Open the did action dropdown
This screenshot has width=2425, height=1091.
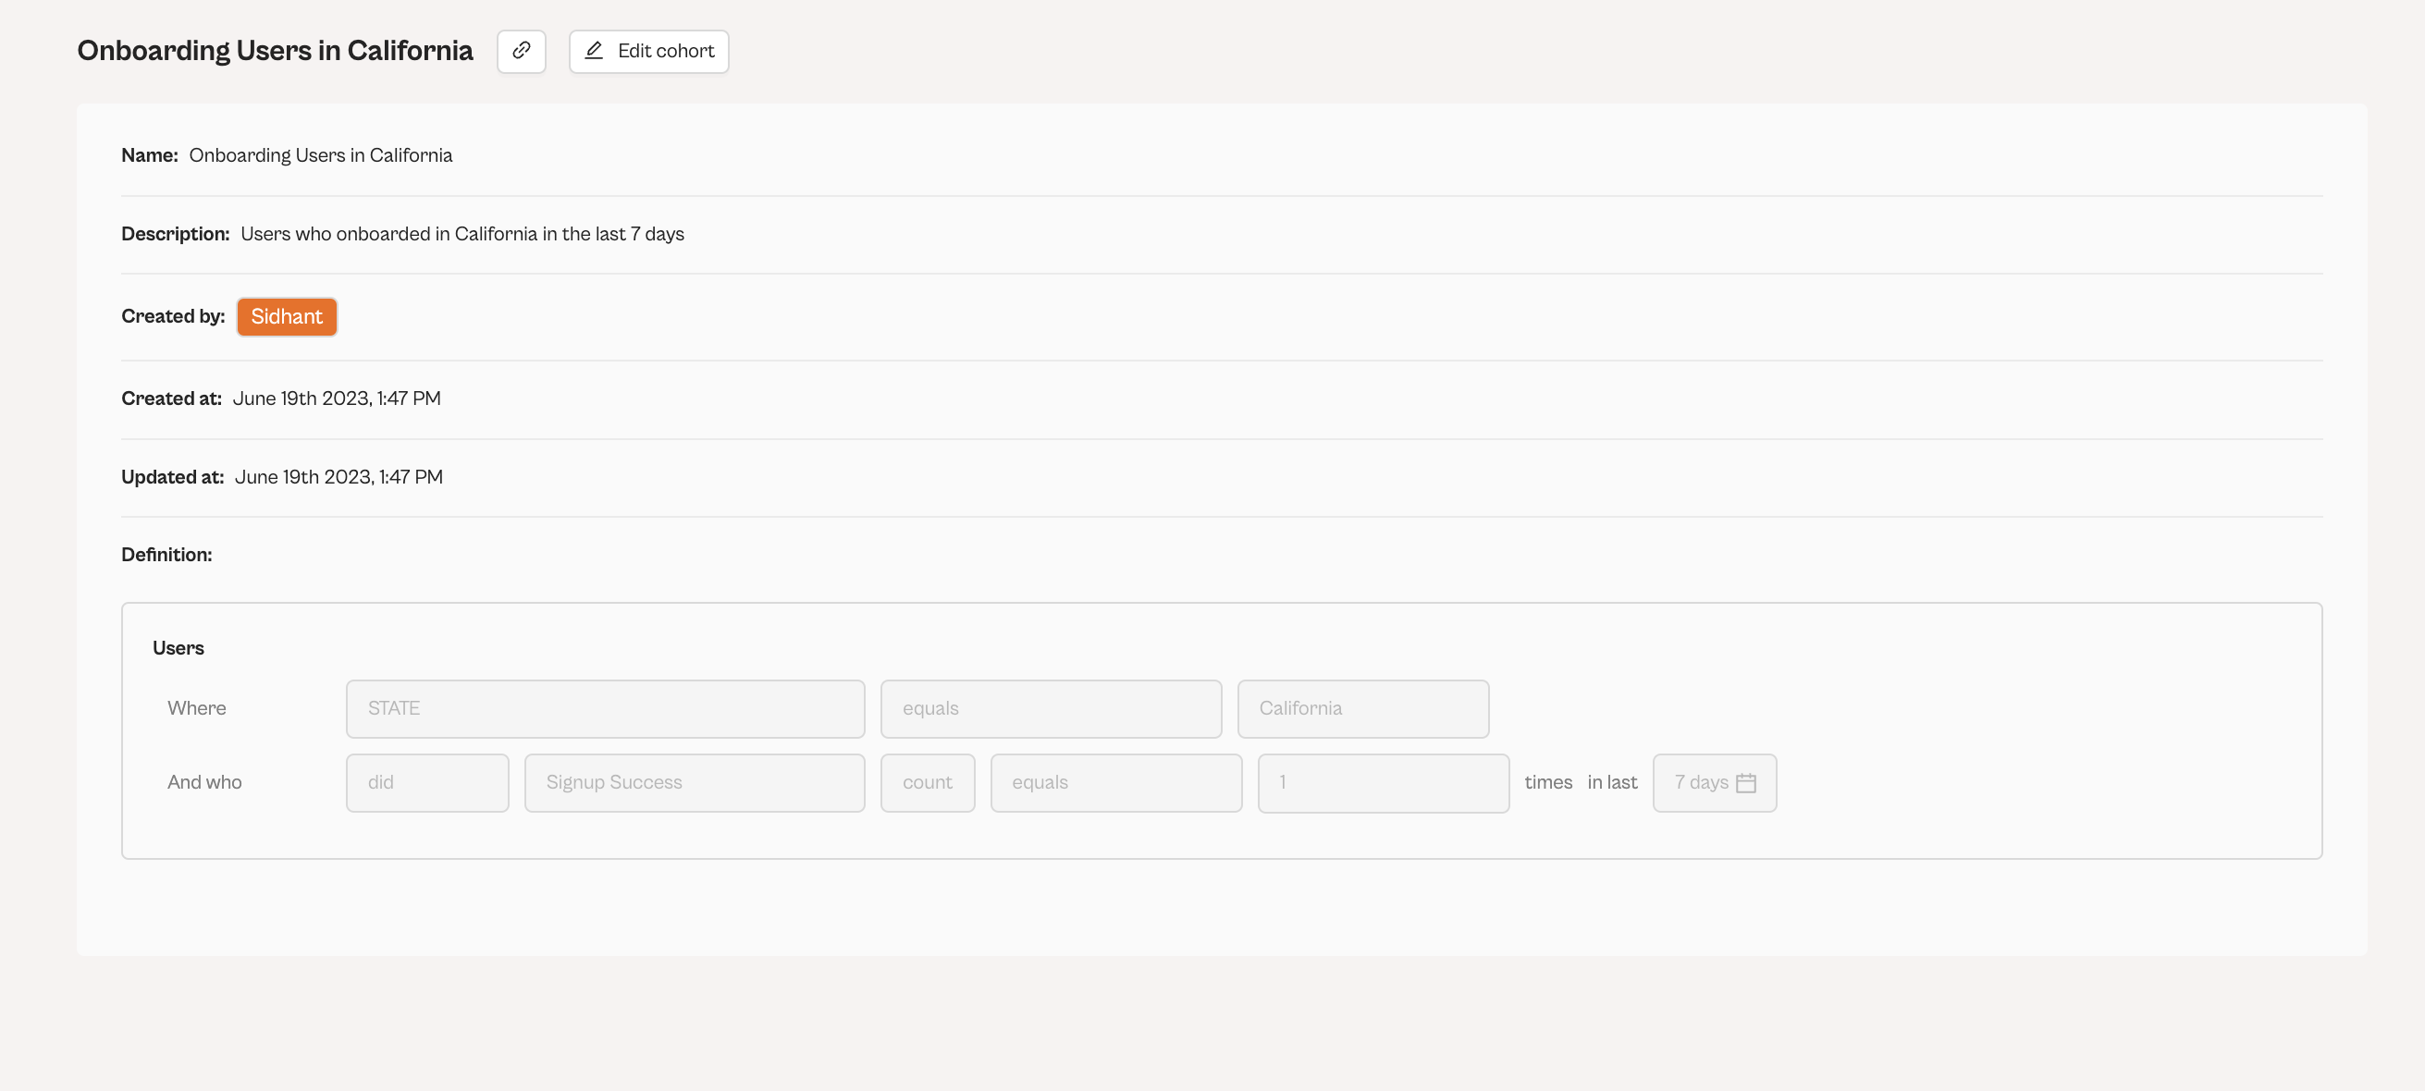pyautogui.click(x=426, y=783)
